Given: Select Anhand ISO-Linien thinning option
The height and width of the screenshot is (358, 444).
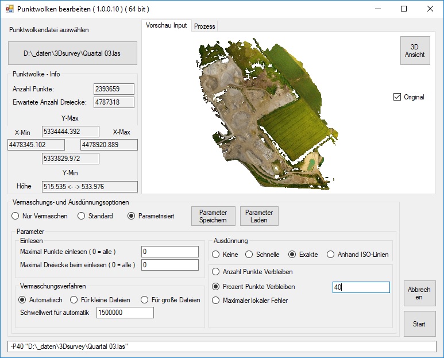Looking at the screenshot, I should pos(331,255).
